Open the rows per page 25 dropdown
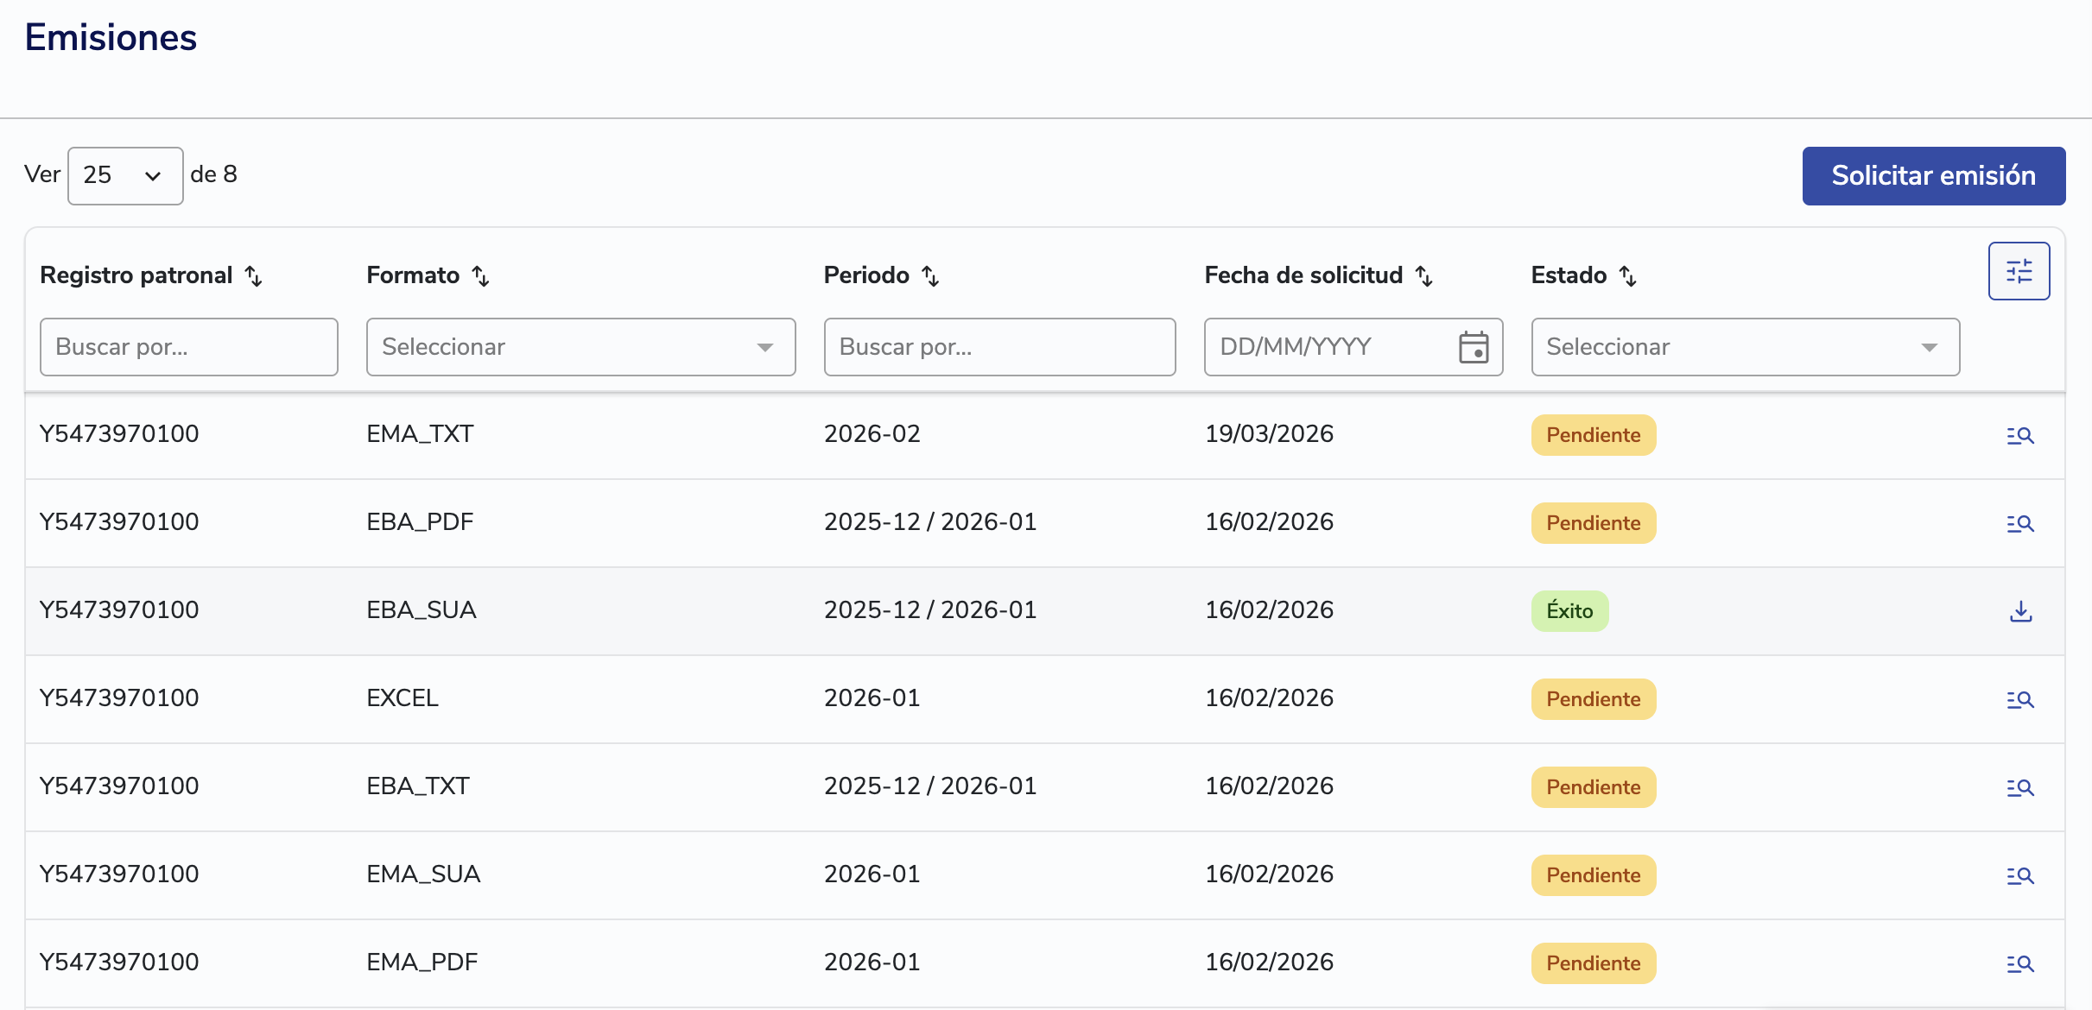The width and height of the screenshot is (2092, 1010). tap(125, 176)
